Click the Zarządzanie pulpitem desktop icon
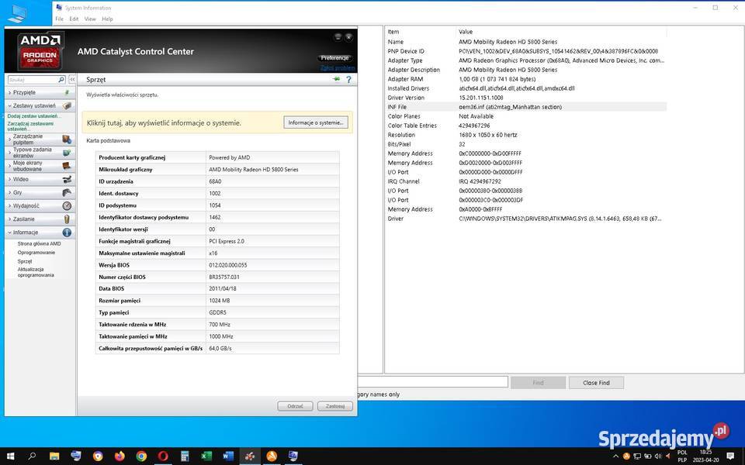745x465 pixels. [67, 139]
